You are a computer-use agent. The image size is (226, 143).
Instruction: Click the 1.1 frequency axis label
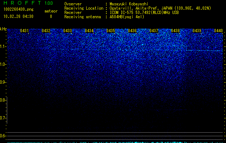pos(3,46)
